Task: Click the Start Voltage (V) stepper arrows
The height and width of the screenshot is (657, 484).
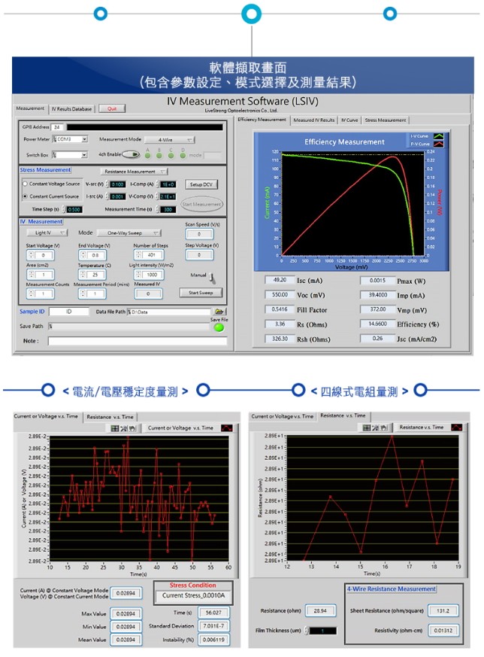Action: tap(31, 255)
